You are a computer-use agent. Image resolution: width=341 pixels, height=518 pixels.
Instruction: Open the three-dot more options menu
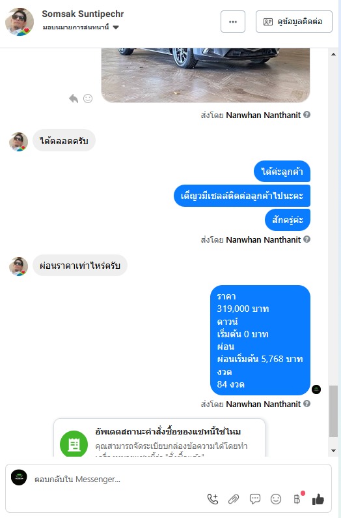(x=233, y=22)
